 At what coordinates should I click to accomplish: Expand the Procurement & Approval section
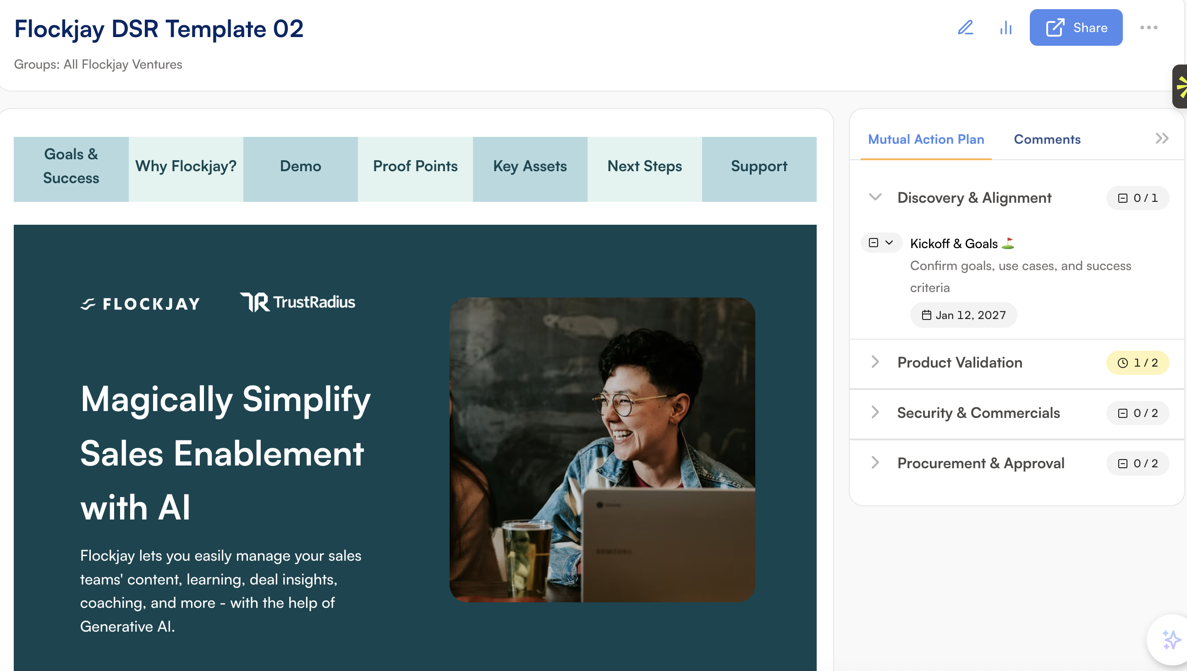875,463
